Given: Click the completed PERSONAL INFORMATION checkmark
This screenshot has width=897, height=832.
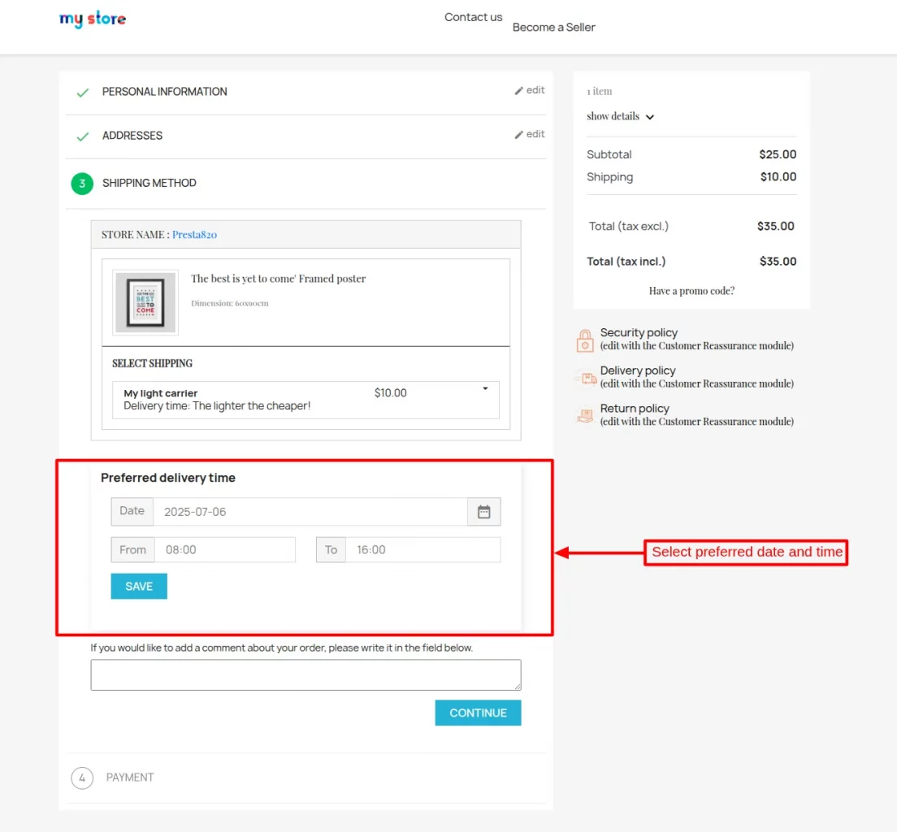Looking at the screenshot, I should 82,93.
